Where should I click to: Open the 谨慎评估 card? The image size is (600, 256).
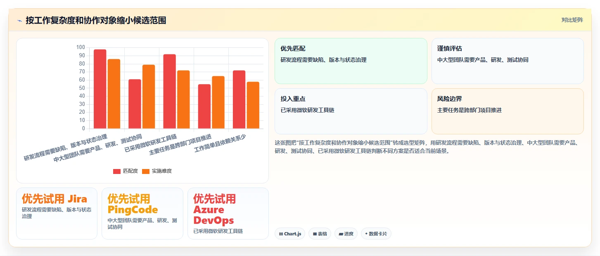click(x=508, y=61)
